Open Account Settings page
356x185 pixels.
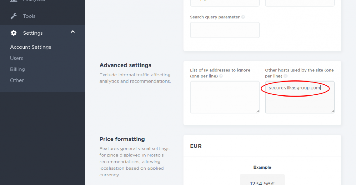pos(31,47)
